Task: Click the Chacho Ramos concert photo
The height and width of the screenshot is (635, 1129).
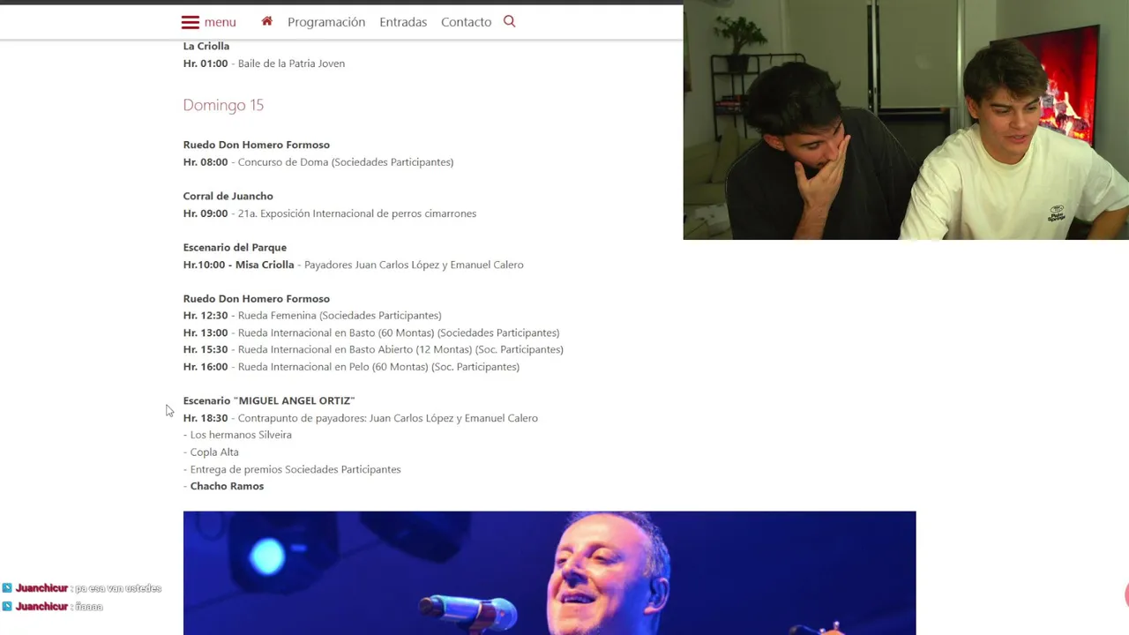Action: 550,572
